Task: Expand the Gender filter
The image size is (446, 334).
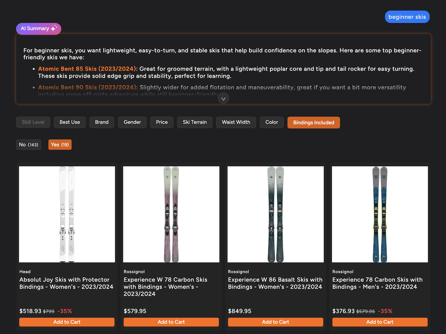Action: 132,122
